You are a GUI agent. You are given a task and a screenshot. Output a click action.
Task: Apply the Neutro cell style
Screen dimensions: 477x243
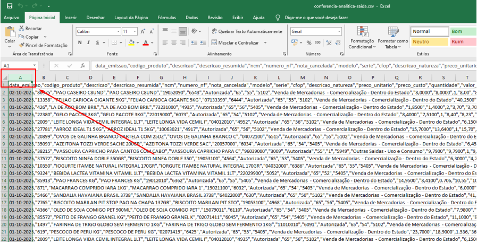pyautogui.click(x=430, y=41)
